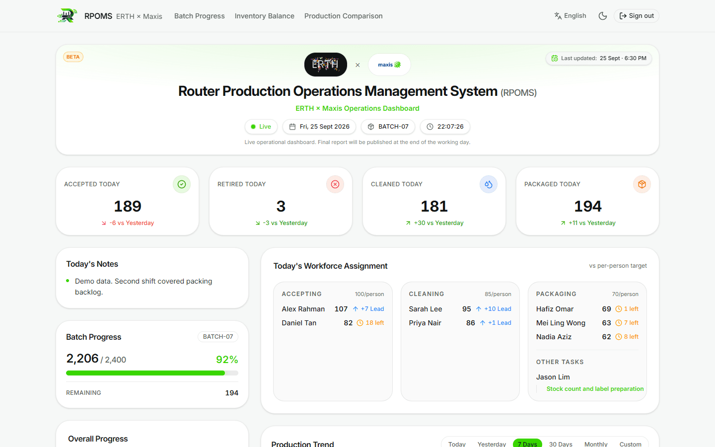Image resolution: width=715 pixels, height=447 pixels.
Task: Click the BATCH-07 tag in Batch Progress card
Action: click(218, 337)
